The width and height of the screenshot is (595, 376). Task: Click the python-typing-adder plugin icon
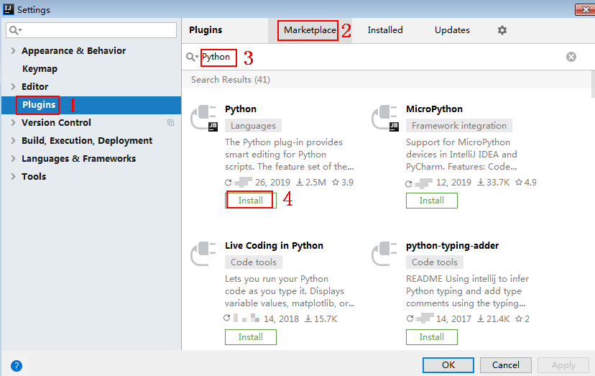click(384, 254)
